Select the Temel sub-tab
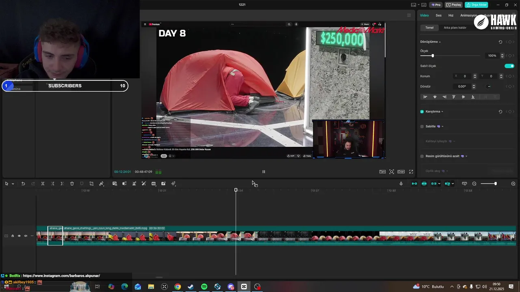 coord(429,28)
